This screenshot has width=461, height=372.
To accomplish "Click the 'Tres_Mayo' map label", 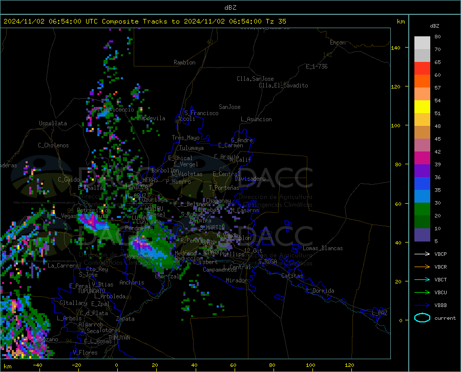I will click(185, 138).
